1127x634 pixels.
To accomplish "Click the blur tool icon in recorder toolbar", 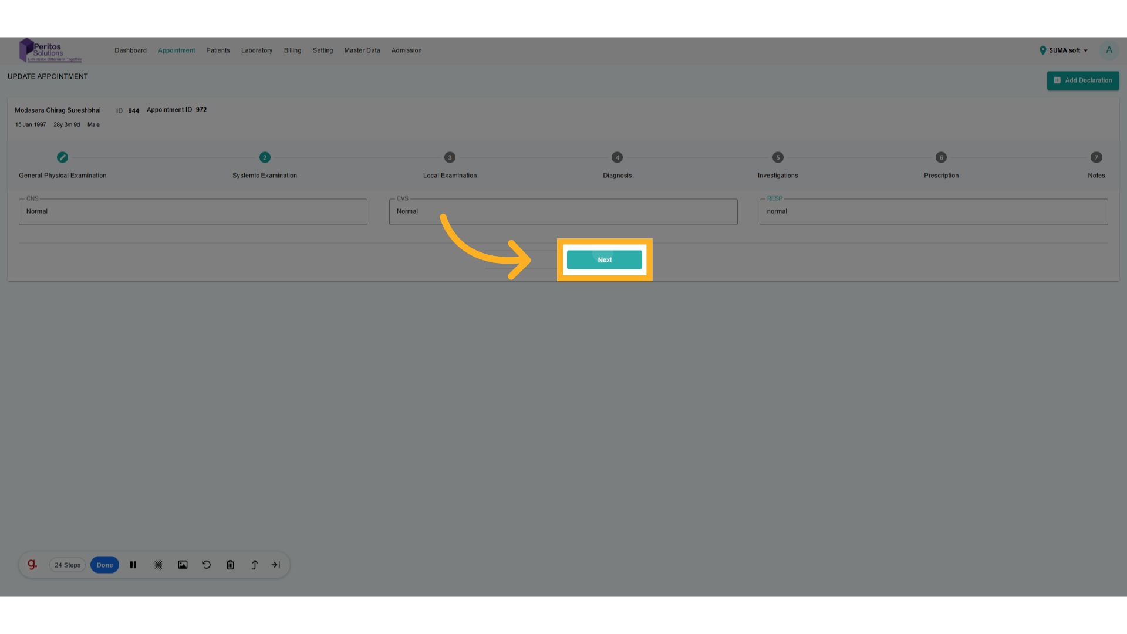I will tap(158, 565).
